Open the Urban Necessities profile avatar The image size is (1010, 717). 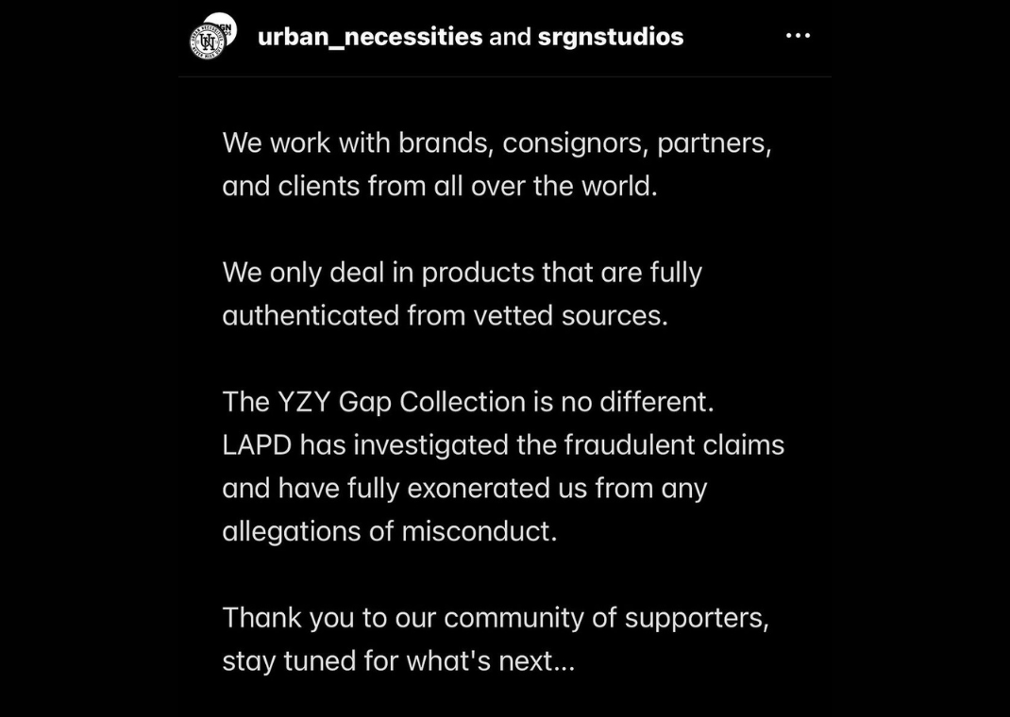click(x=206, y=42)
